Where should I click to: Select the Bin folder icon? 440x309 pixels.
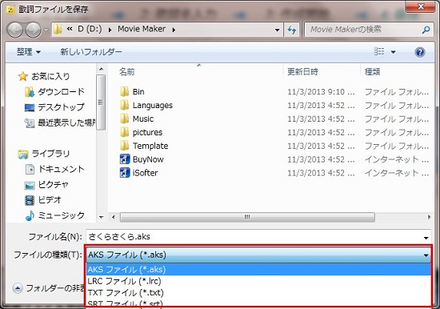(x=124, y=91)
